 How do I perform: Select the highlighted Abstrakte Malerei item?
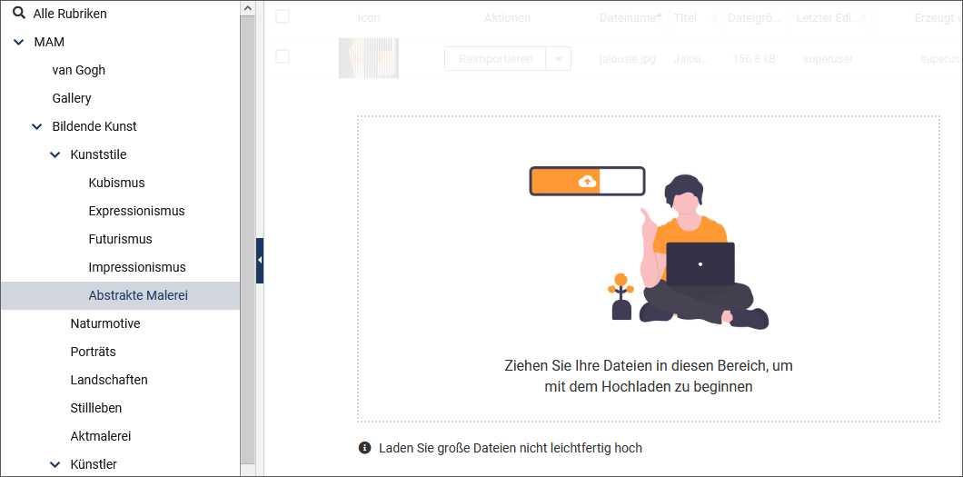[120, 295]
